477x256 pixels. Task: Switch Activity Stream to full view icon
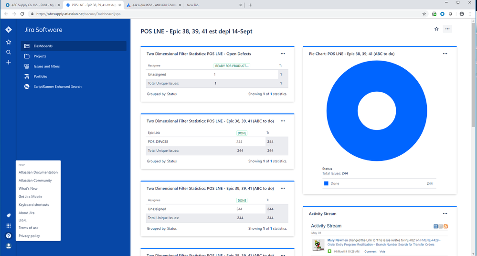435,226
